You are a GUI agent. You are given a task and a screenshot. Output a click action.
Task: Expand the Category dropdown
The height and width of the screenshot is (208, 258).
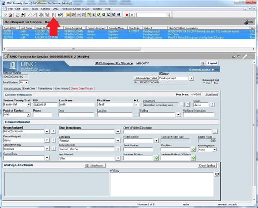coord(118,140)
